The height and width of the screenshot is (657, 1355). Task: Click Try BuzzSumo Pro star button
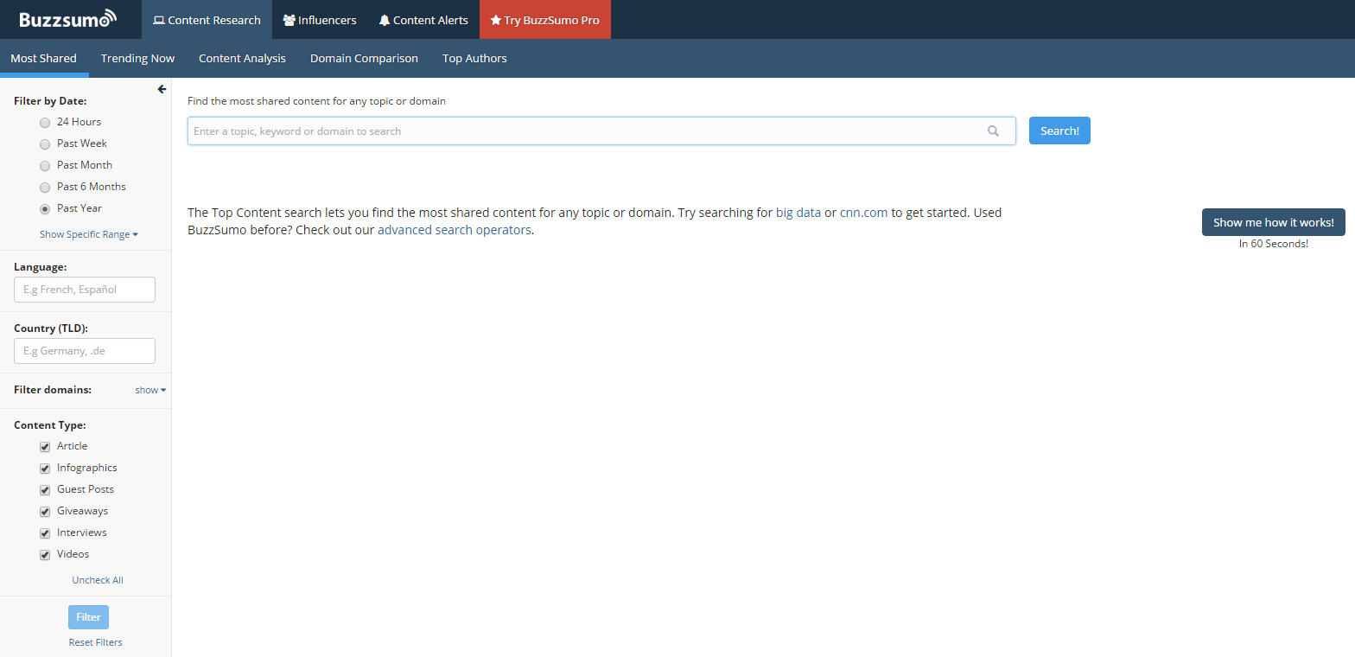pos(544,20)
